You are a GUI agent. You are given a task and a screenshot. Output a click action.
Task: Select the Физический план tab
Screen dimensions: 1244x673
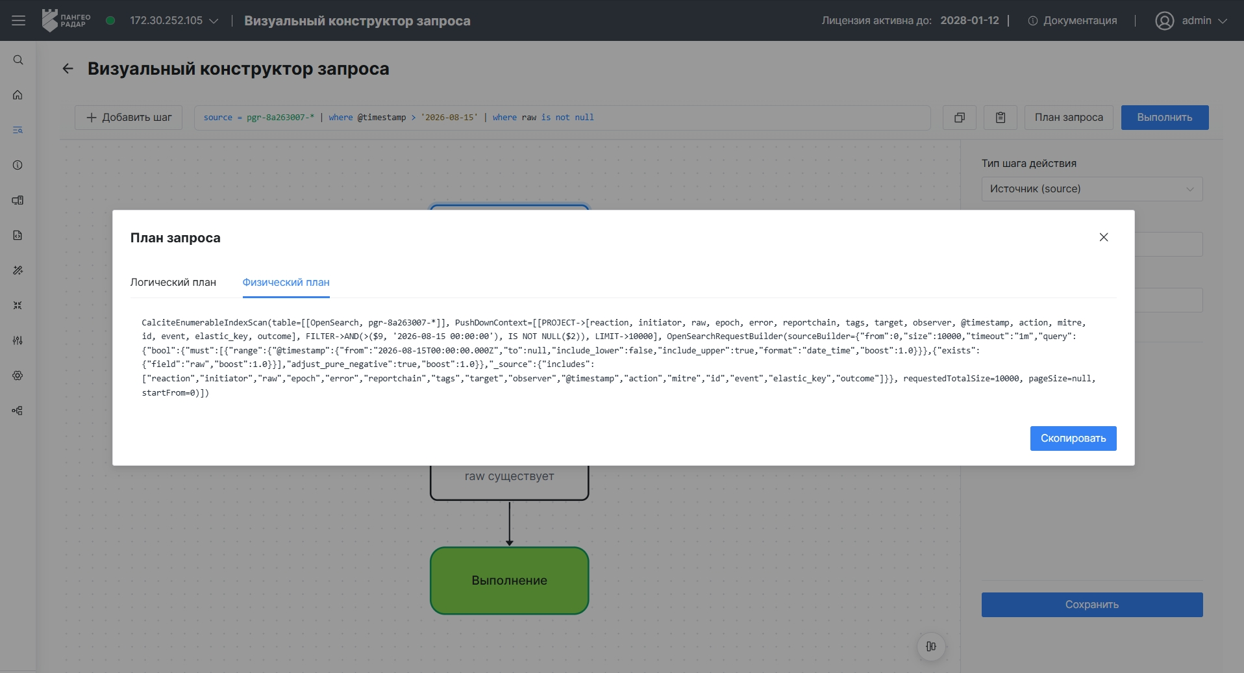pos(286,282)
